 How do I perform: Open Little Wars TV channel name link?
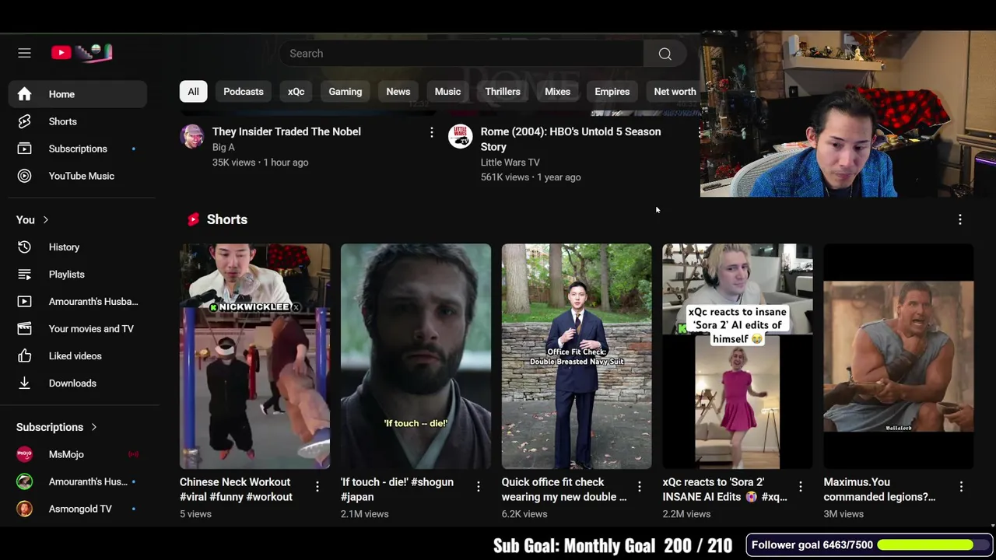point(510,162)
